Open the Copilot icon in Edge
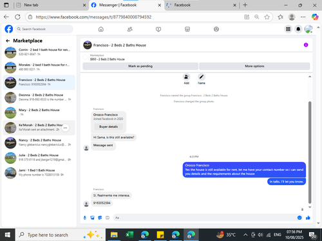This screenshot has height=241, width=322. pos(315,17)
